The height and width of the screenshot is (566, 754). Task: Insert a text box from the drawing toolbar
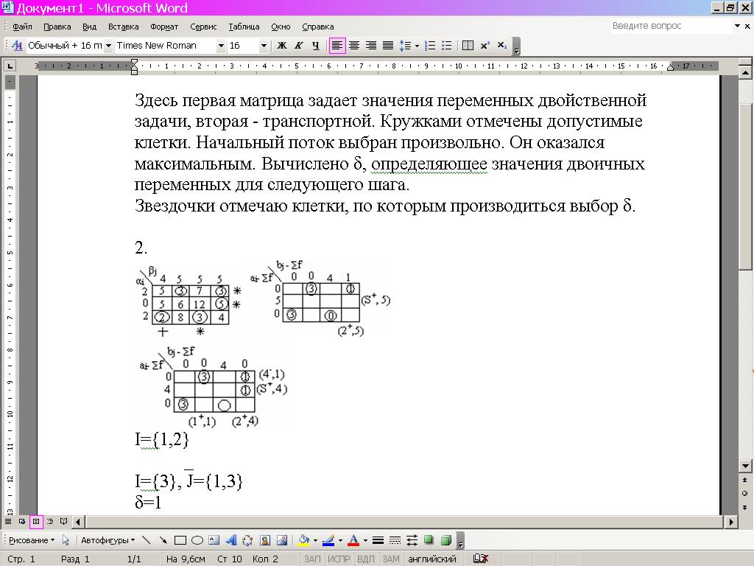214,540
